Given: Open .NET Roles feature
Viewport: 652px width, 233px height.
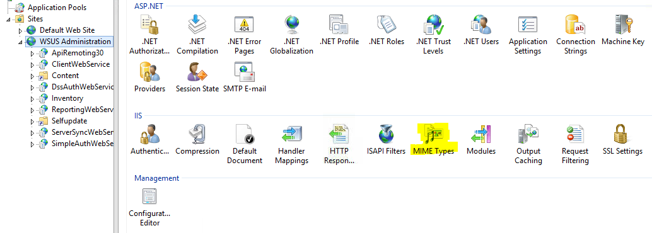Looking at the screenshot, I should tap(387, 30).
